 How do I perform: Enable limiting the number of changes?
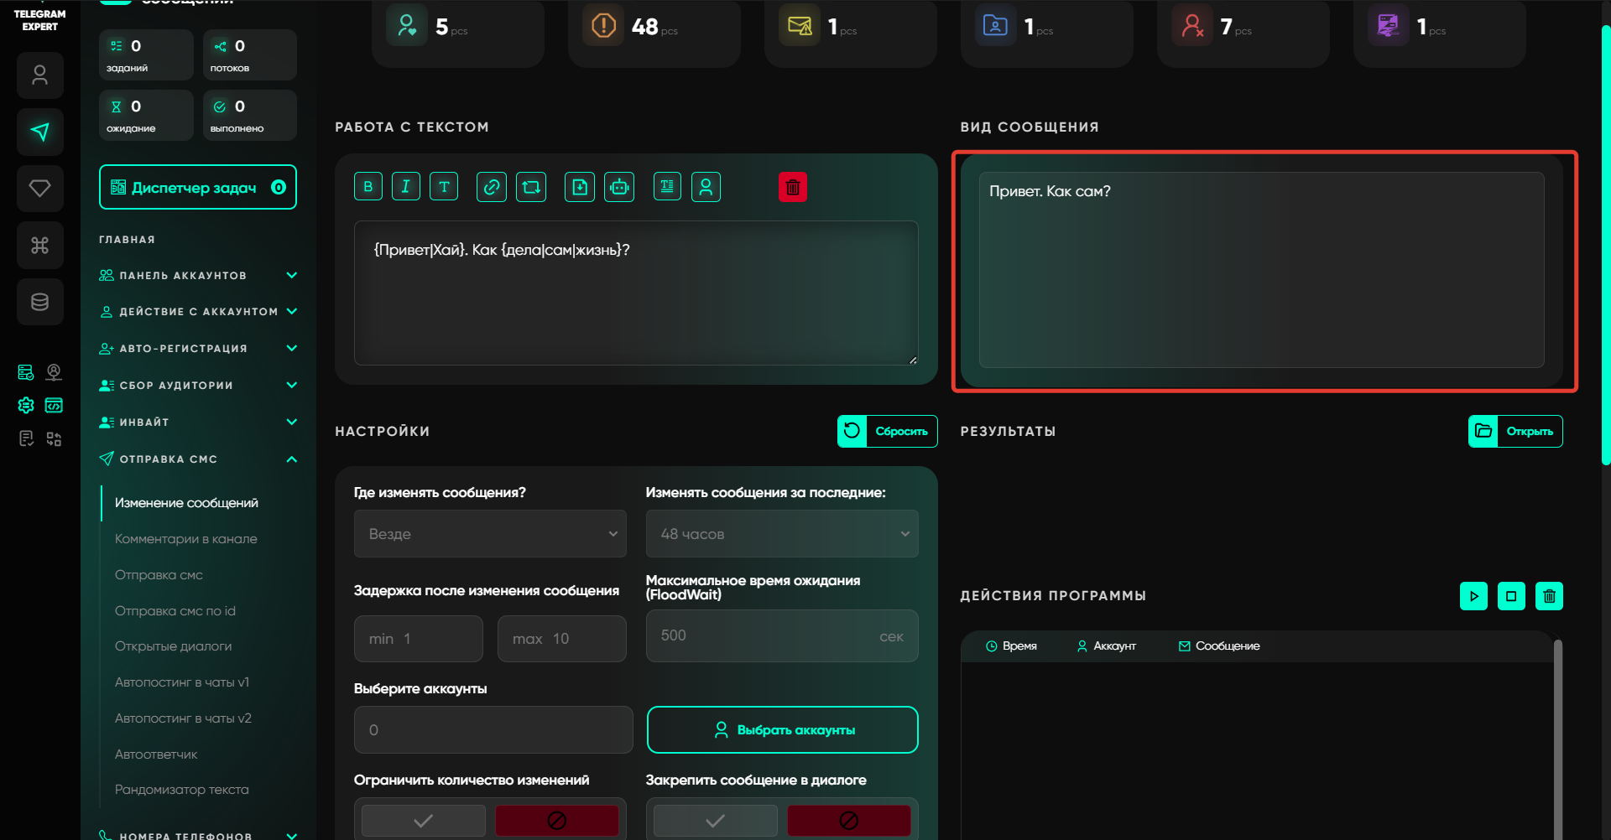424,821
